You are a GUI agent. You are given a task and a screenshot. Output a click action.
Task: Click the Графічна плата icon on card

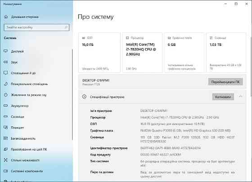coord(169,38)
